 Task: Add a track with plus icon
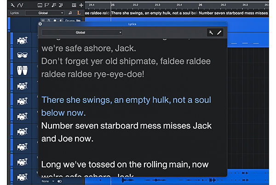81,5
